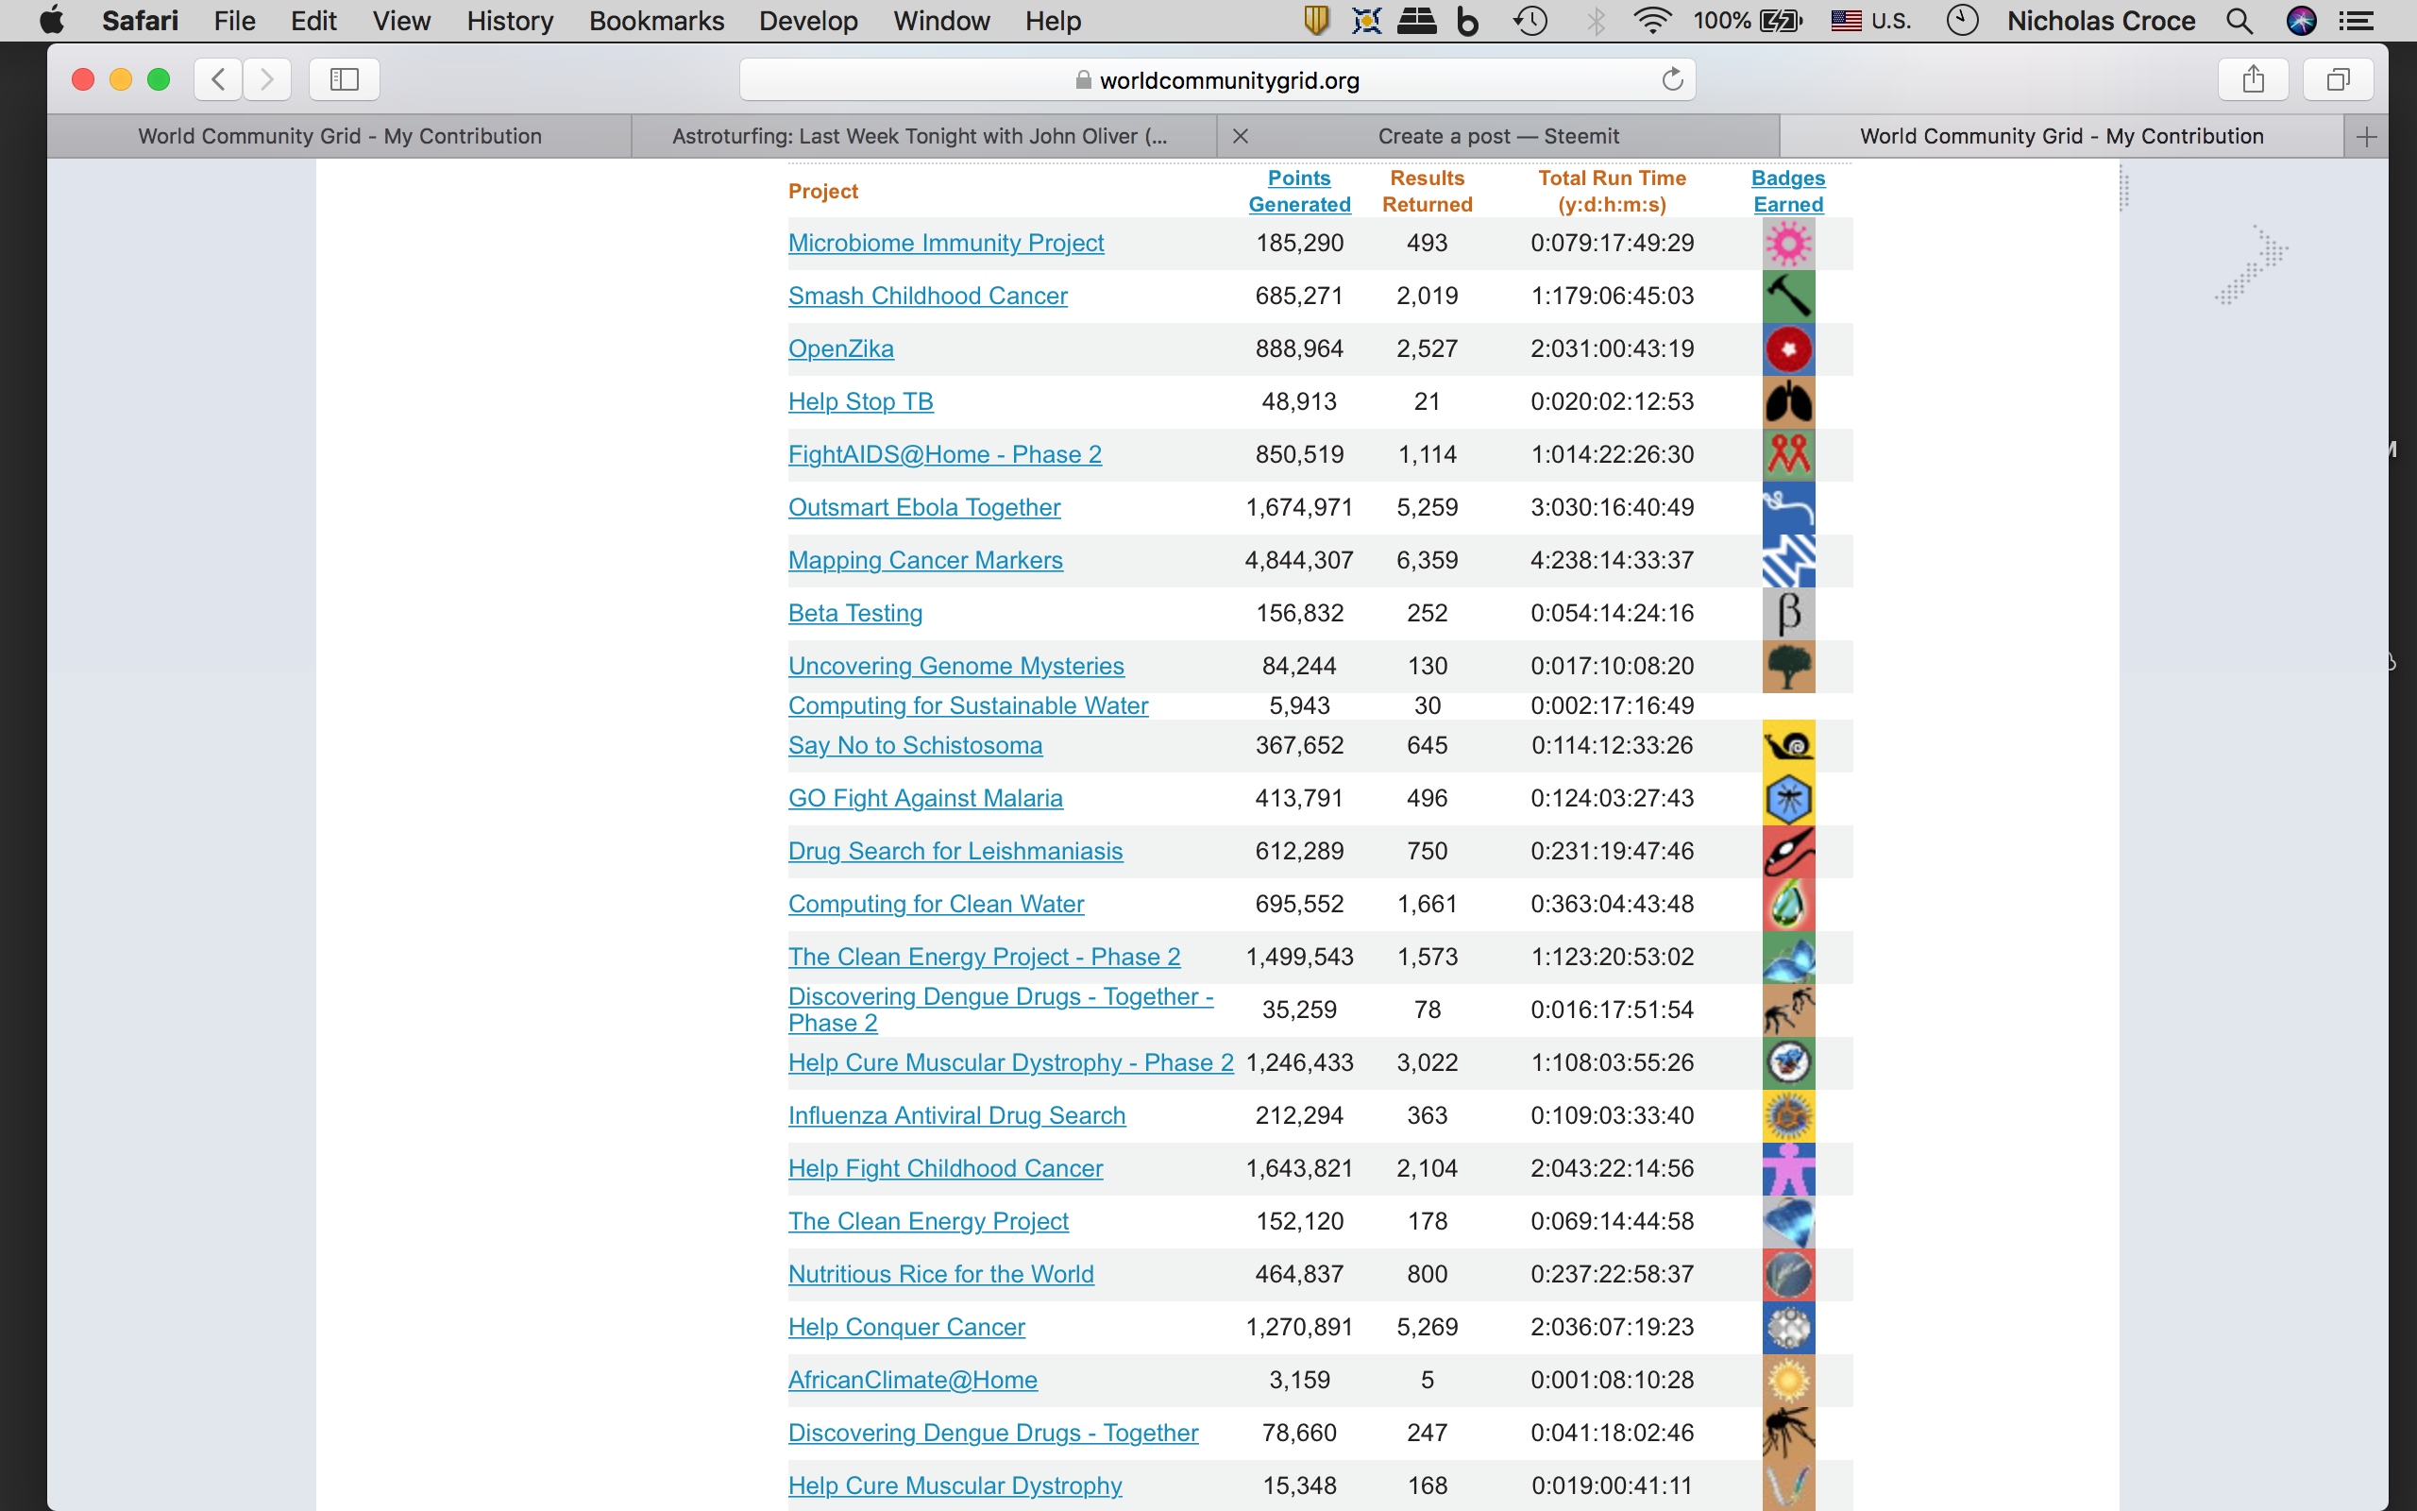Open the Bookmarks menu

656,21
